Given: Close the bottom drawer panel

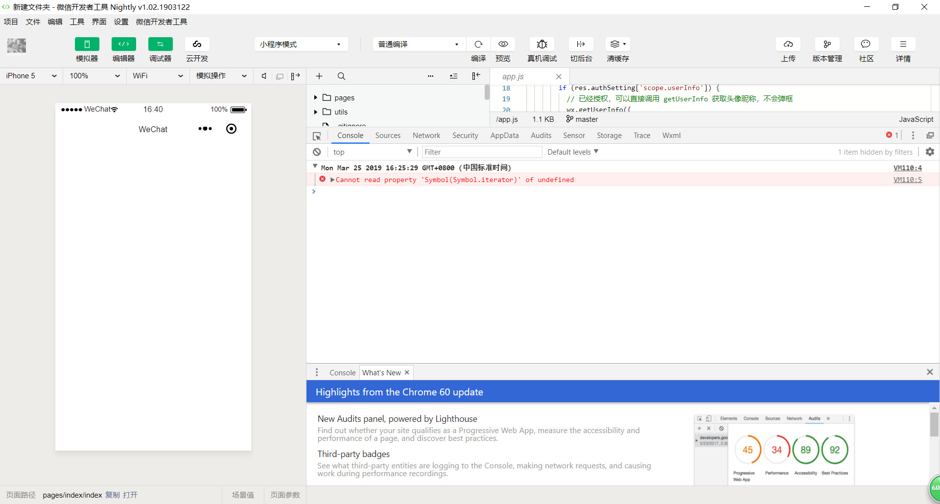Looking at the screenshot, I should [x=930, y=372].
